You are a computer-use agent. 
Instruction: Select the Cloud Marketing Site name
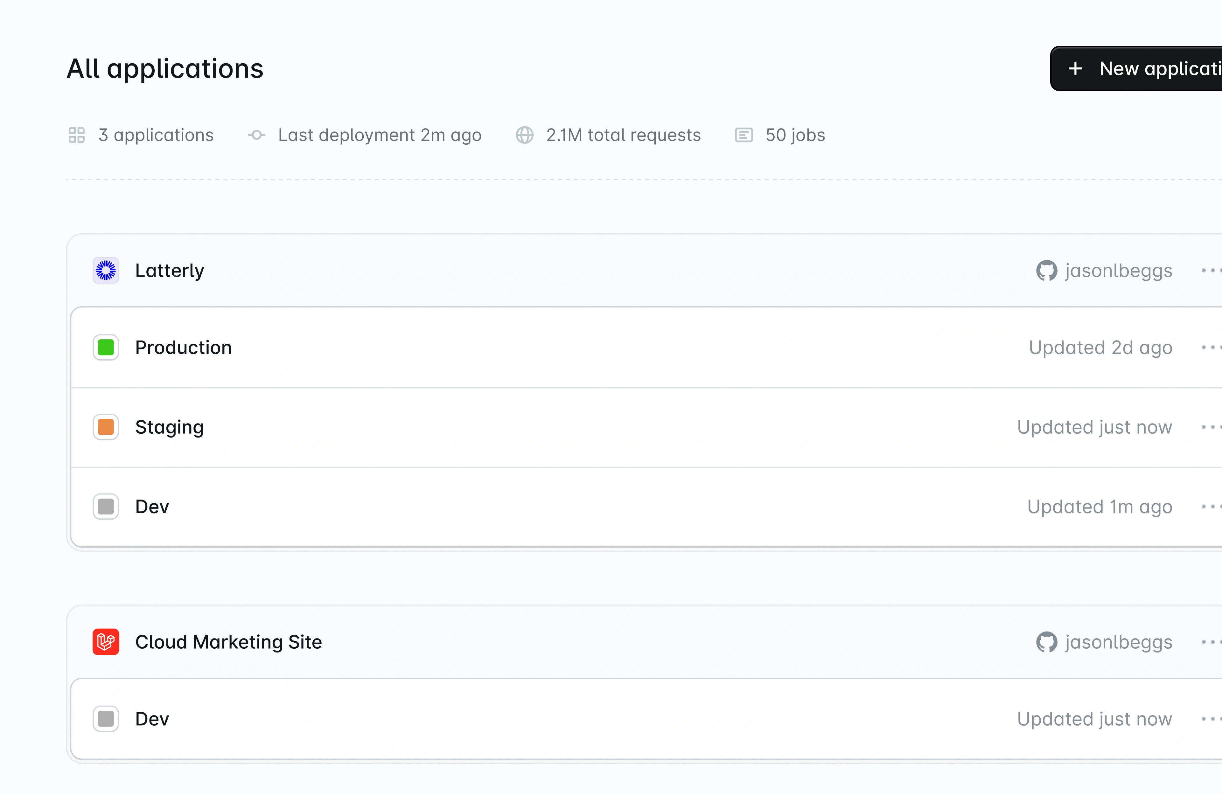pos(228,642)
